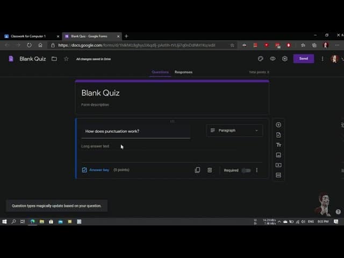The image size is (344, 258).
Task: Duplicate the current question
Action: 197,170
